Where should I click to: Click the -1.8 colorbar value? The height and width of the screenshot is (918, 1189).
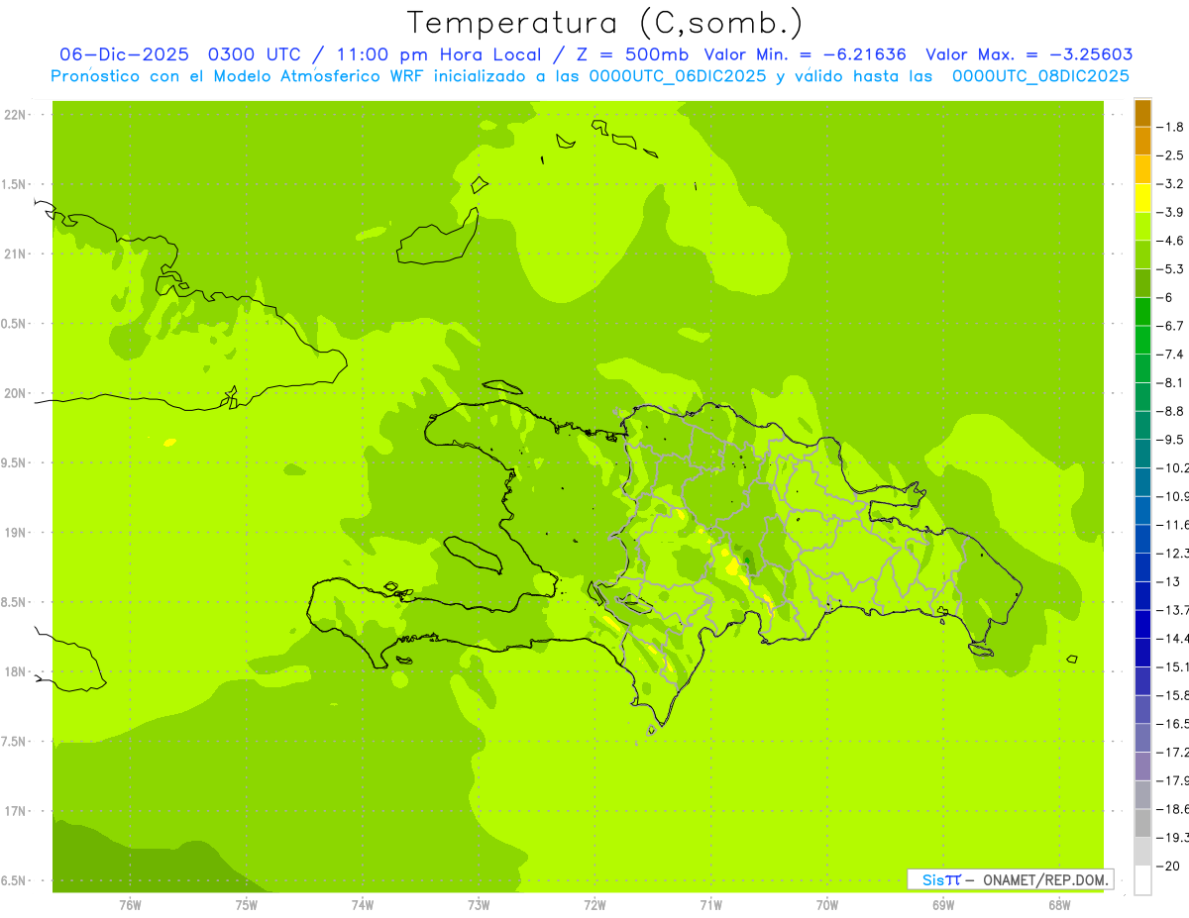1170,127
